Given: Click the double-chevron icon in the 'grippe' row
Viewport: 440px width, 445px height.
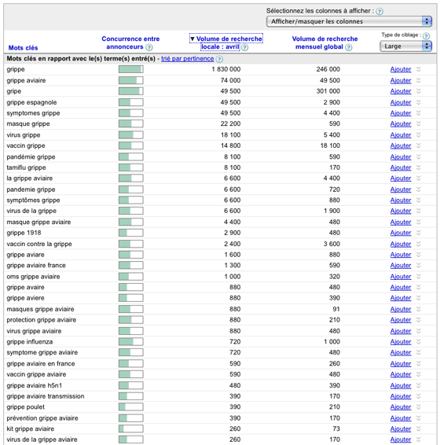Looking at the screenshot, I should 419,69.
